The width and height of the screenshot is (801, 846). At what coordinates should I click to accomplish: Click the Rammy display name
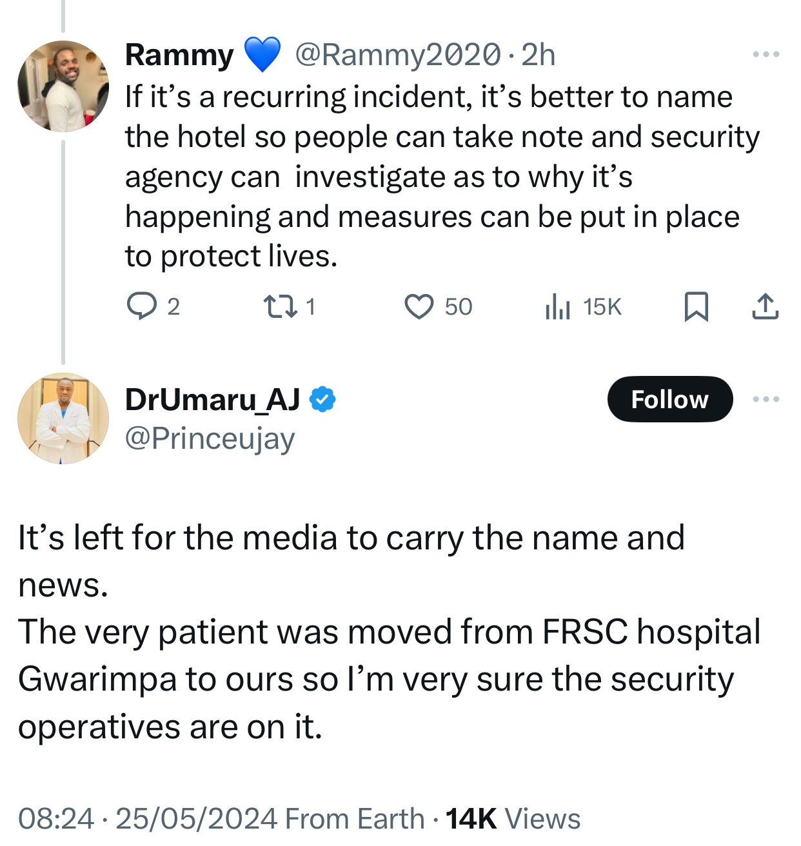click(x=179, y=55)
